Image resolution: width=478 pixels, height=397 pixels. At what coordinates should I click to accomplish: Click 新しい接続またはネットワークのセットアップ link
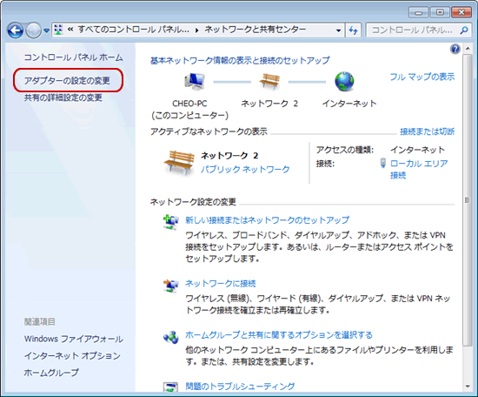tap(268, 220)
